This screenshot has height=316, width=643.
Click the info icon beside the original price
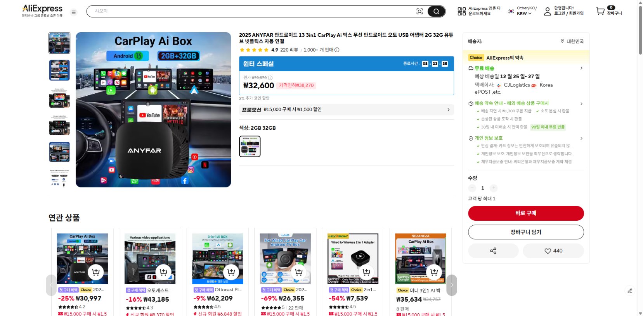(x=270, y=78)
